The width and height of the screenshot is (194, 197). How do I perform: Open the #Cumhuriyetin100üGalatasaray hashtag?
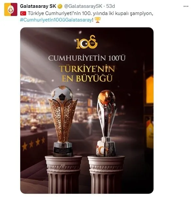tap(56, 20)
